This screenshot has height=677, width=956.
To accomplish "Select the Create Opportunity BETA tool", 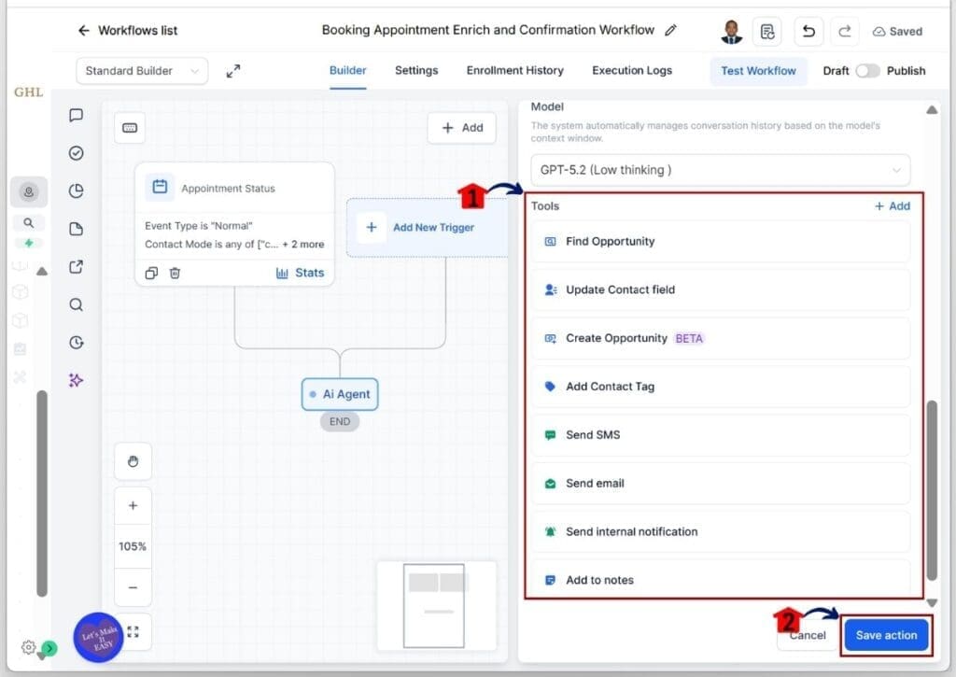I will [721, 338].
